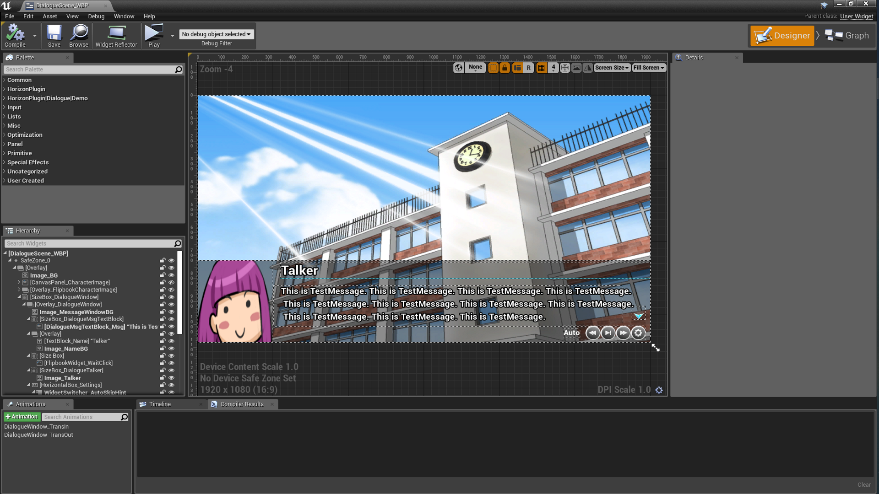The width and height of the screenshot is (879, 494).
Task: Click Add Animation button
Action: [x=22, y=416]
